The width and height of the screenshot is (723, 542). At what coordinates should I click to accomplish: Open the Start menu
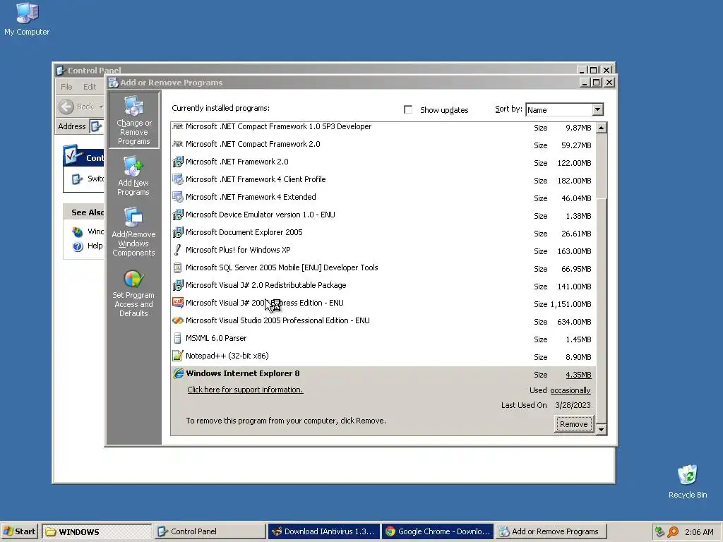click(19, 531)
